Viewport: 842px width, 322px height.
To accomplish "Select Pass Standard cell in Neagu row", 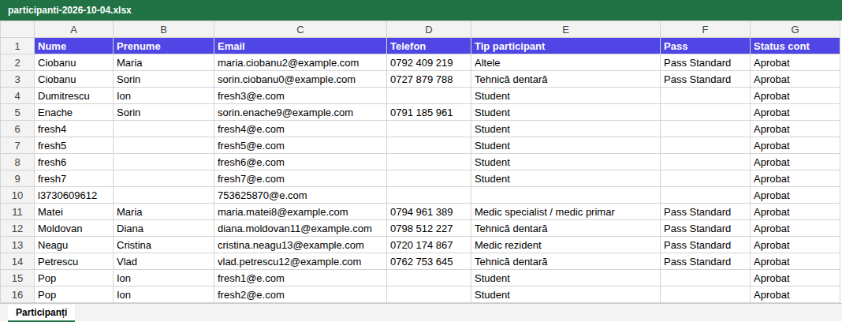I will (705, 245).
